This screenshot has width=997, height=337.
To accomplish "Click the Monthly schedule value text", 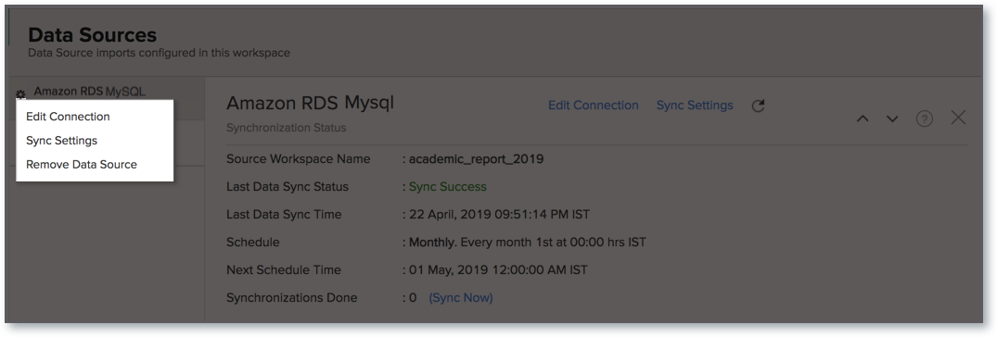I will click(528, 243).
